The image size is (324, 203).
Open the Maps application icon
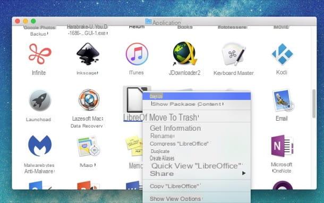[x=89, y=146]
